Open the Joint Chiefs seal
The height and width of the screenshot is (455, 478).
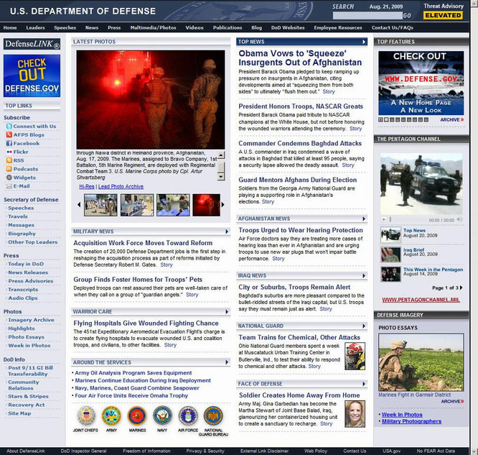[x=86, y=415]
